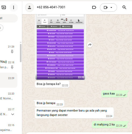Select the message starting 'Permainan yang dapat member baru'
The image size is (132, 134).
click(74, 113)
